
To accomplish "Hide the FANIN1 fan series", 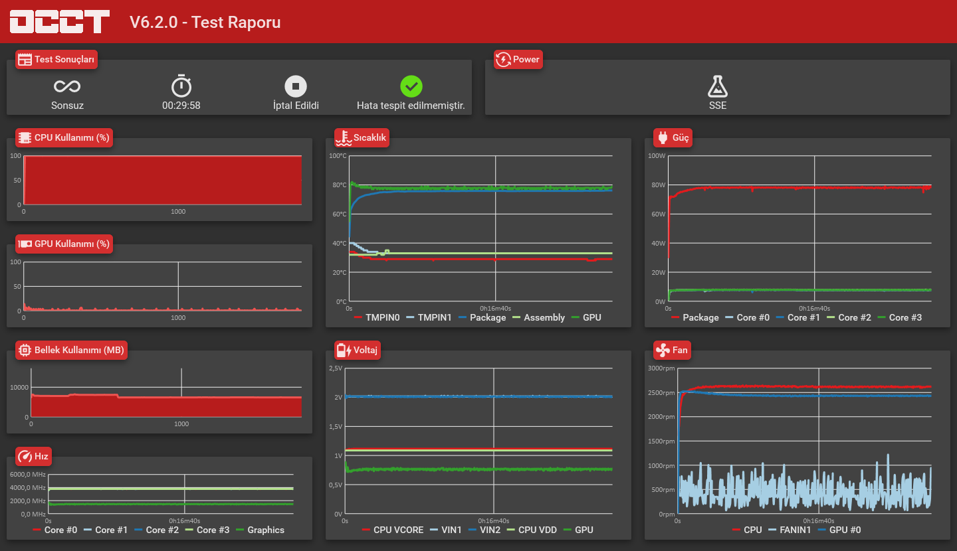I will (790, 530).
